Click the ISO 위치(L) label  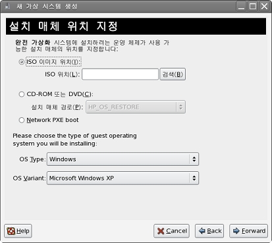coord(63,74)
